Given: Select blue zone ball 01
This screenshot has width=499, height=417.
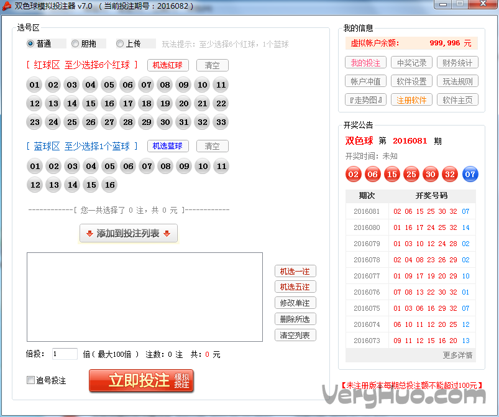Looking at the screenshot, I should coord(35,166).
